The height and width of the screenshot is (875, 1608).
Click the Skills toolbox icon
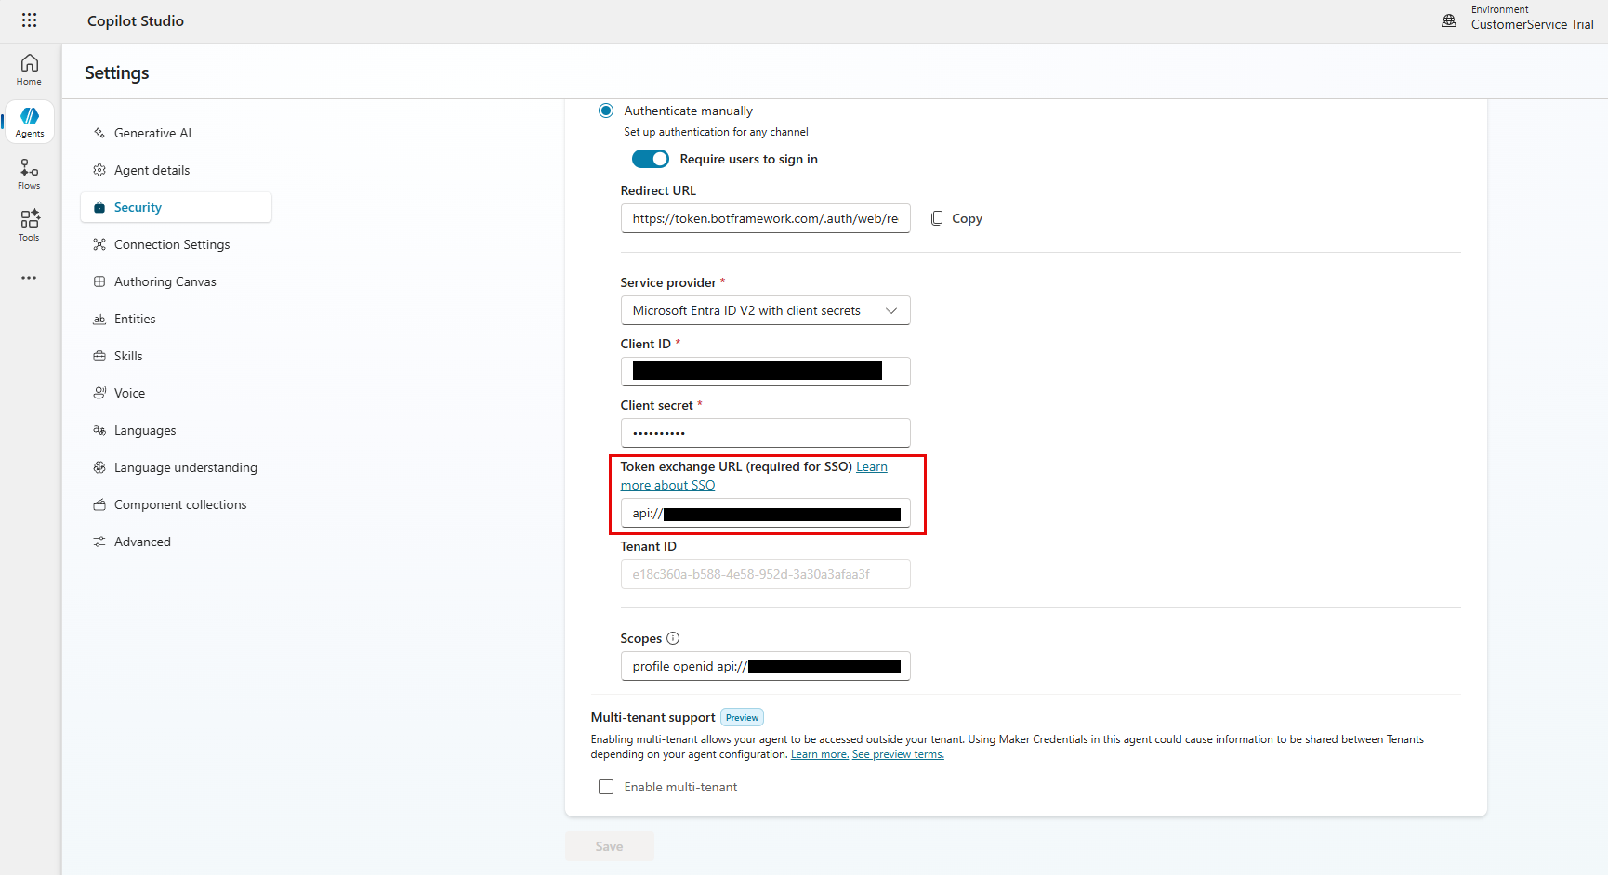coord(99,356)
